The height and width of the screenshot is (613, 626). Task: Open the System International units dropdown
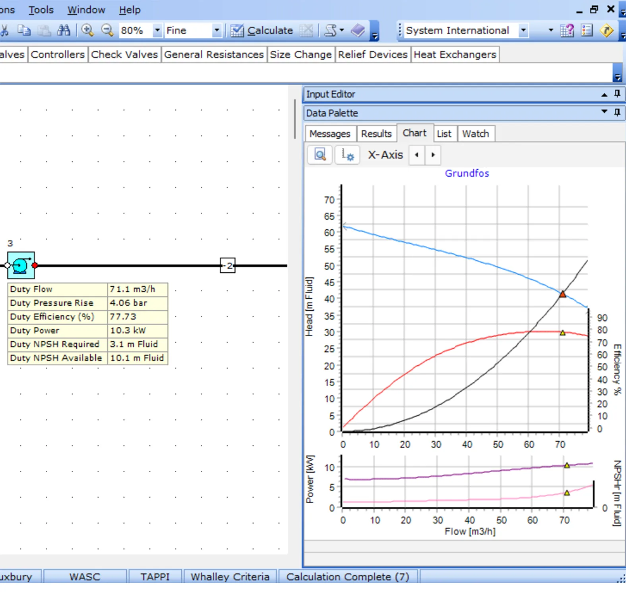pos(523,30)
